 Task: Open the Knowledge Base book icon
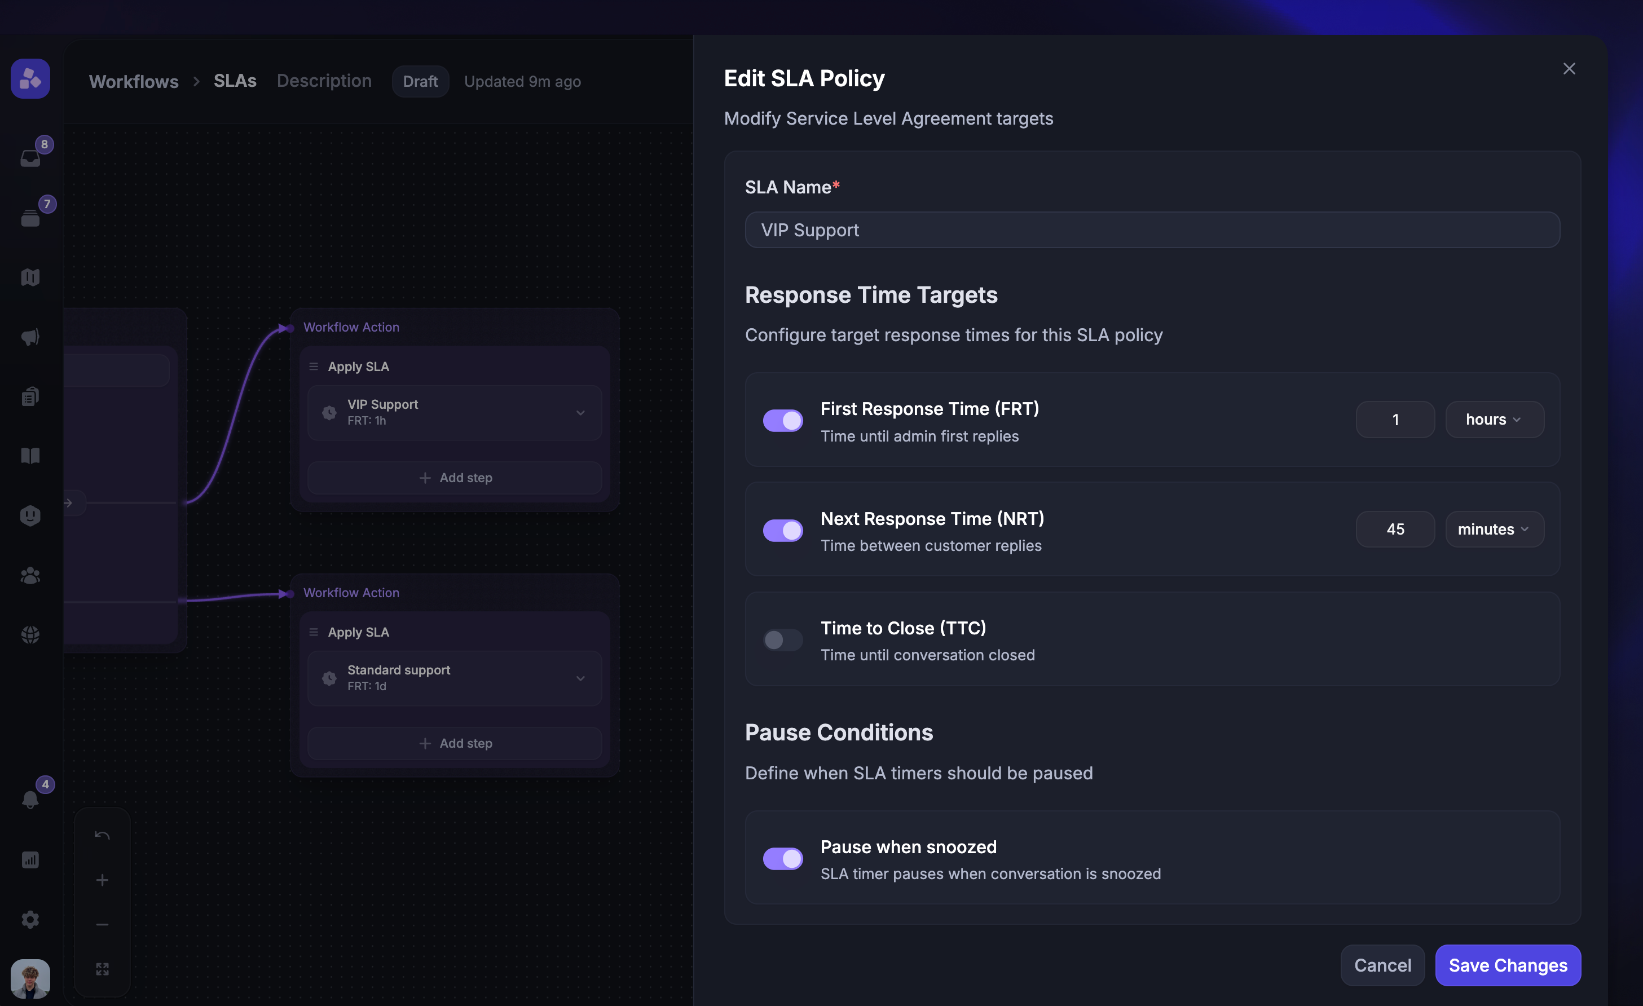[30, 455]
